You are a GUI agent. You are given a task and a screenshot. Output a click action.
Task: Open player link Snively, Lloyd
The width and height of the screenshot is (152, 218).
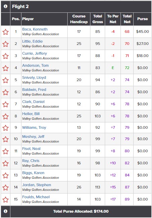pos(34,77)
